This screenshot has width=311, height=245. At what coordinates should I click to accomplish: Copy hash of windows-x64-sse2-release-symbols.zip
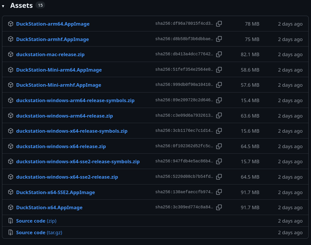click(x=219, y=161)
